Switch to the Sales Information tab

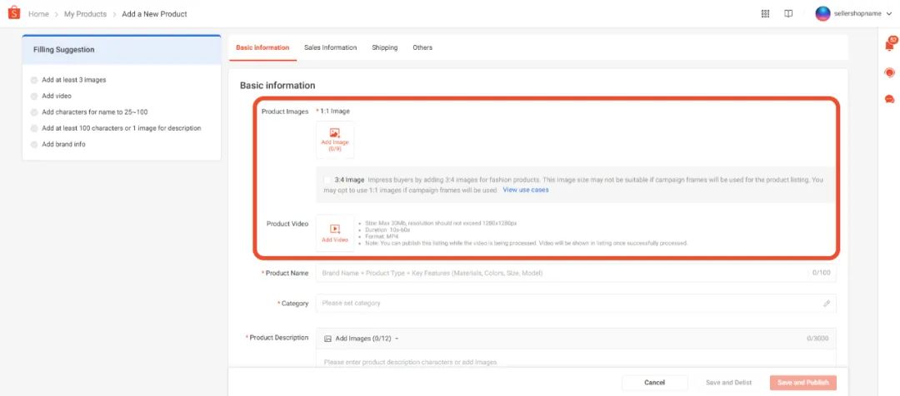point(330,47)
